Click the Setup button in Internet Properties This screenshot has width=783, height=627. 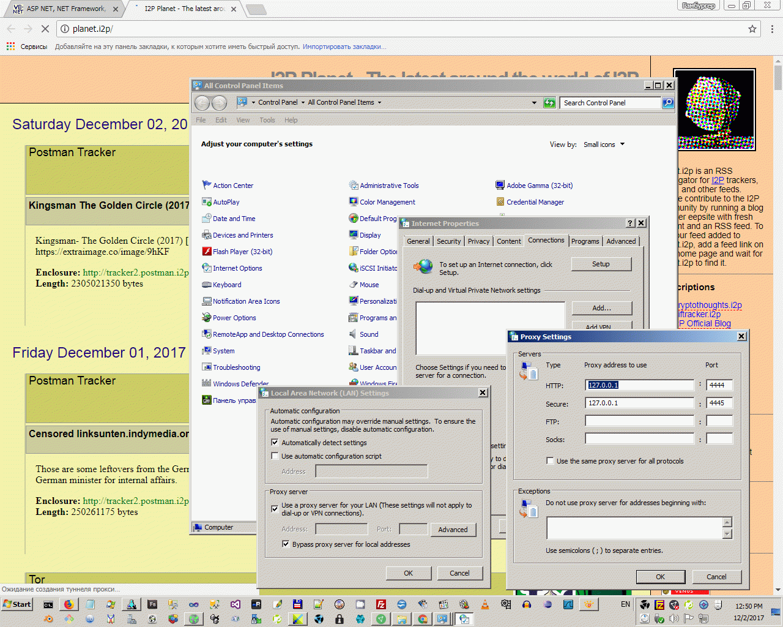tap(601, 264)
